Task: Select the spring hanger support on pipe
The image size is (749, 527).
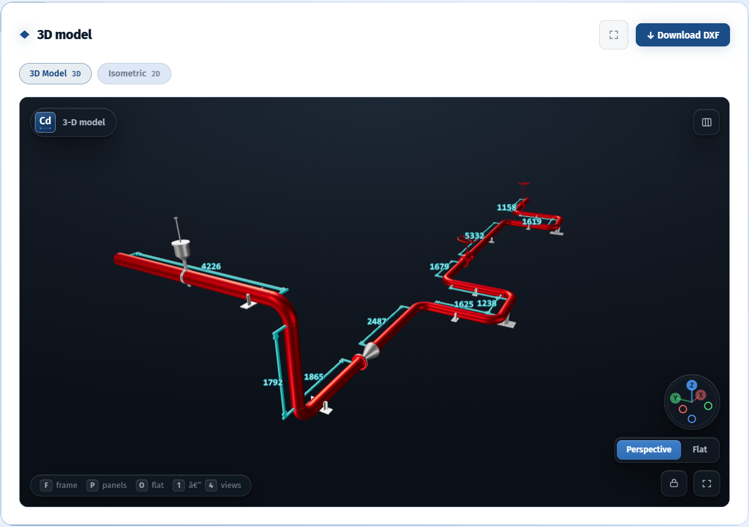Action: pos(181,249)
